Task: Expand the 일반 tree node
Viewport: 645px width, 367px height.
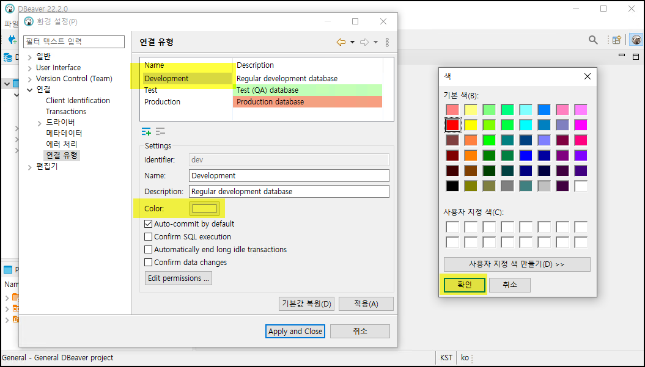Action: (29, 57)
